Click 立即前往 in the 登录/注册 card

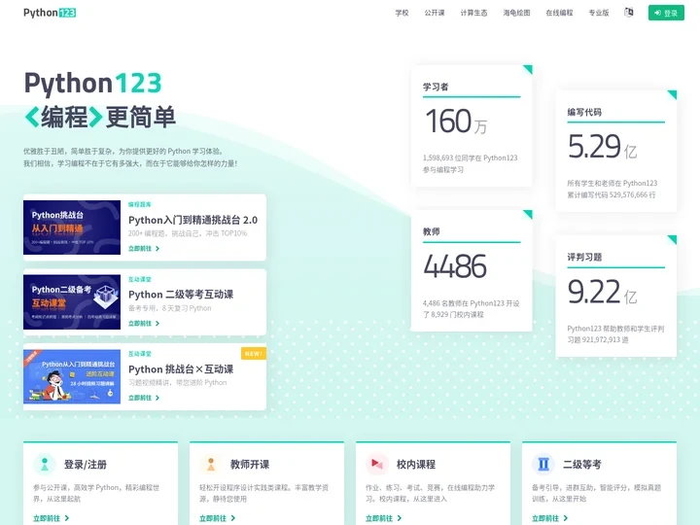(51, 518)
